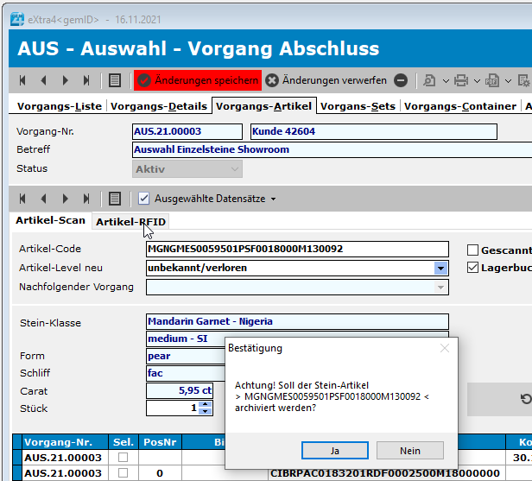Expand PDF export dropdown arrow
Viewport: 532px width, 481px height.
pos(508,81)
